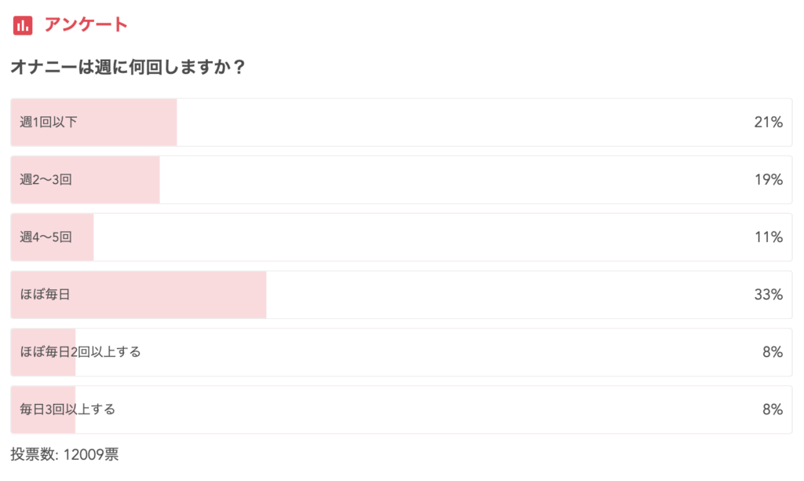Viewport: 804px width, 481px height.
Task: Select the 週4〜5回 option label
Action: [x=46, y=237]
